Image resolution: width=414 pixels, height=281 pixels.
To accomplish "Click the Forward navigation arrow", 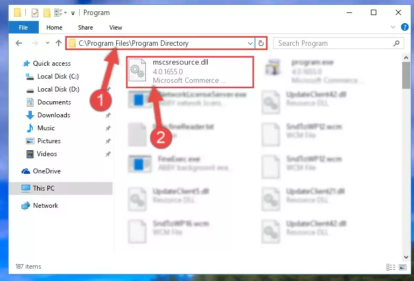I will point(35,43).
